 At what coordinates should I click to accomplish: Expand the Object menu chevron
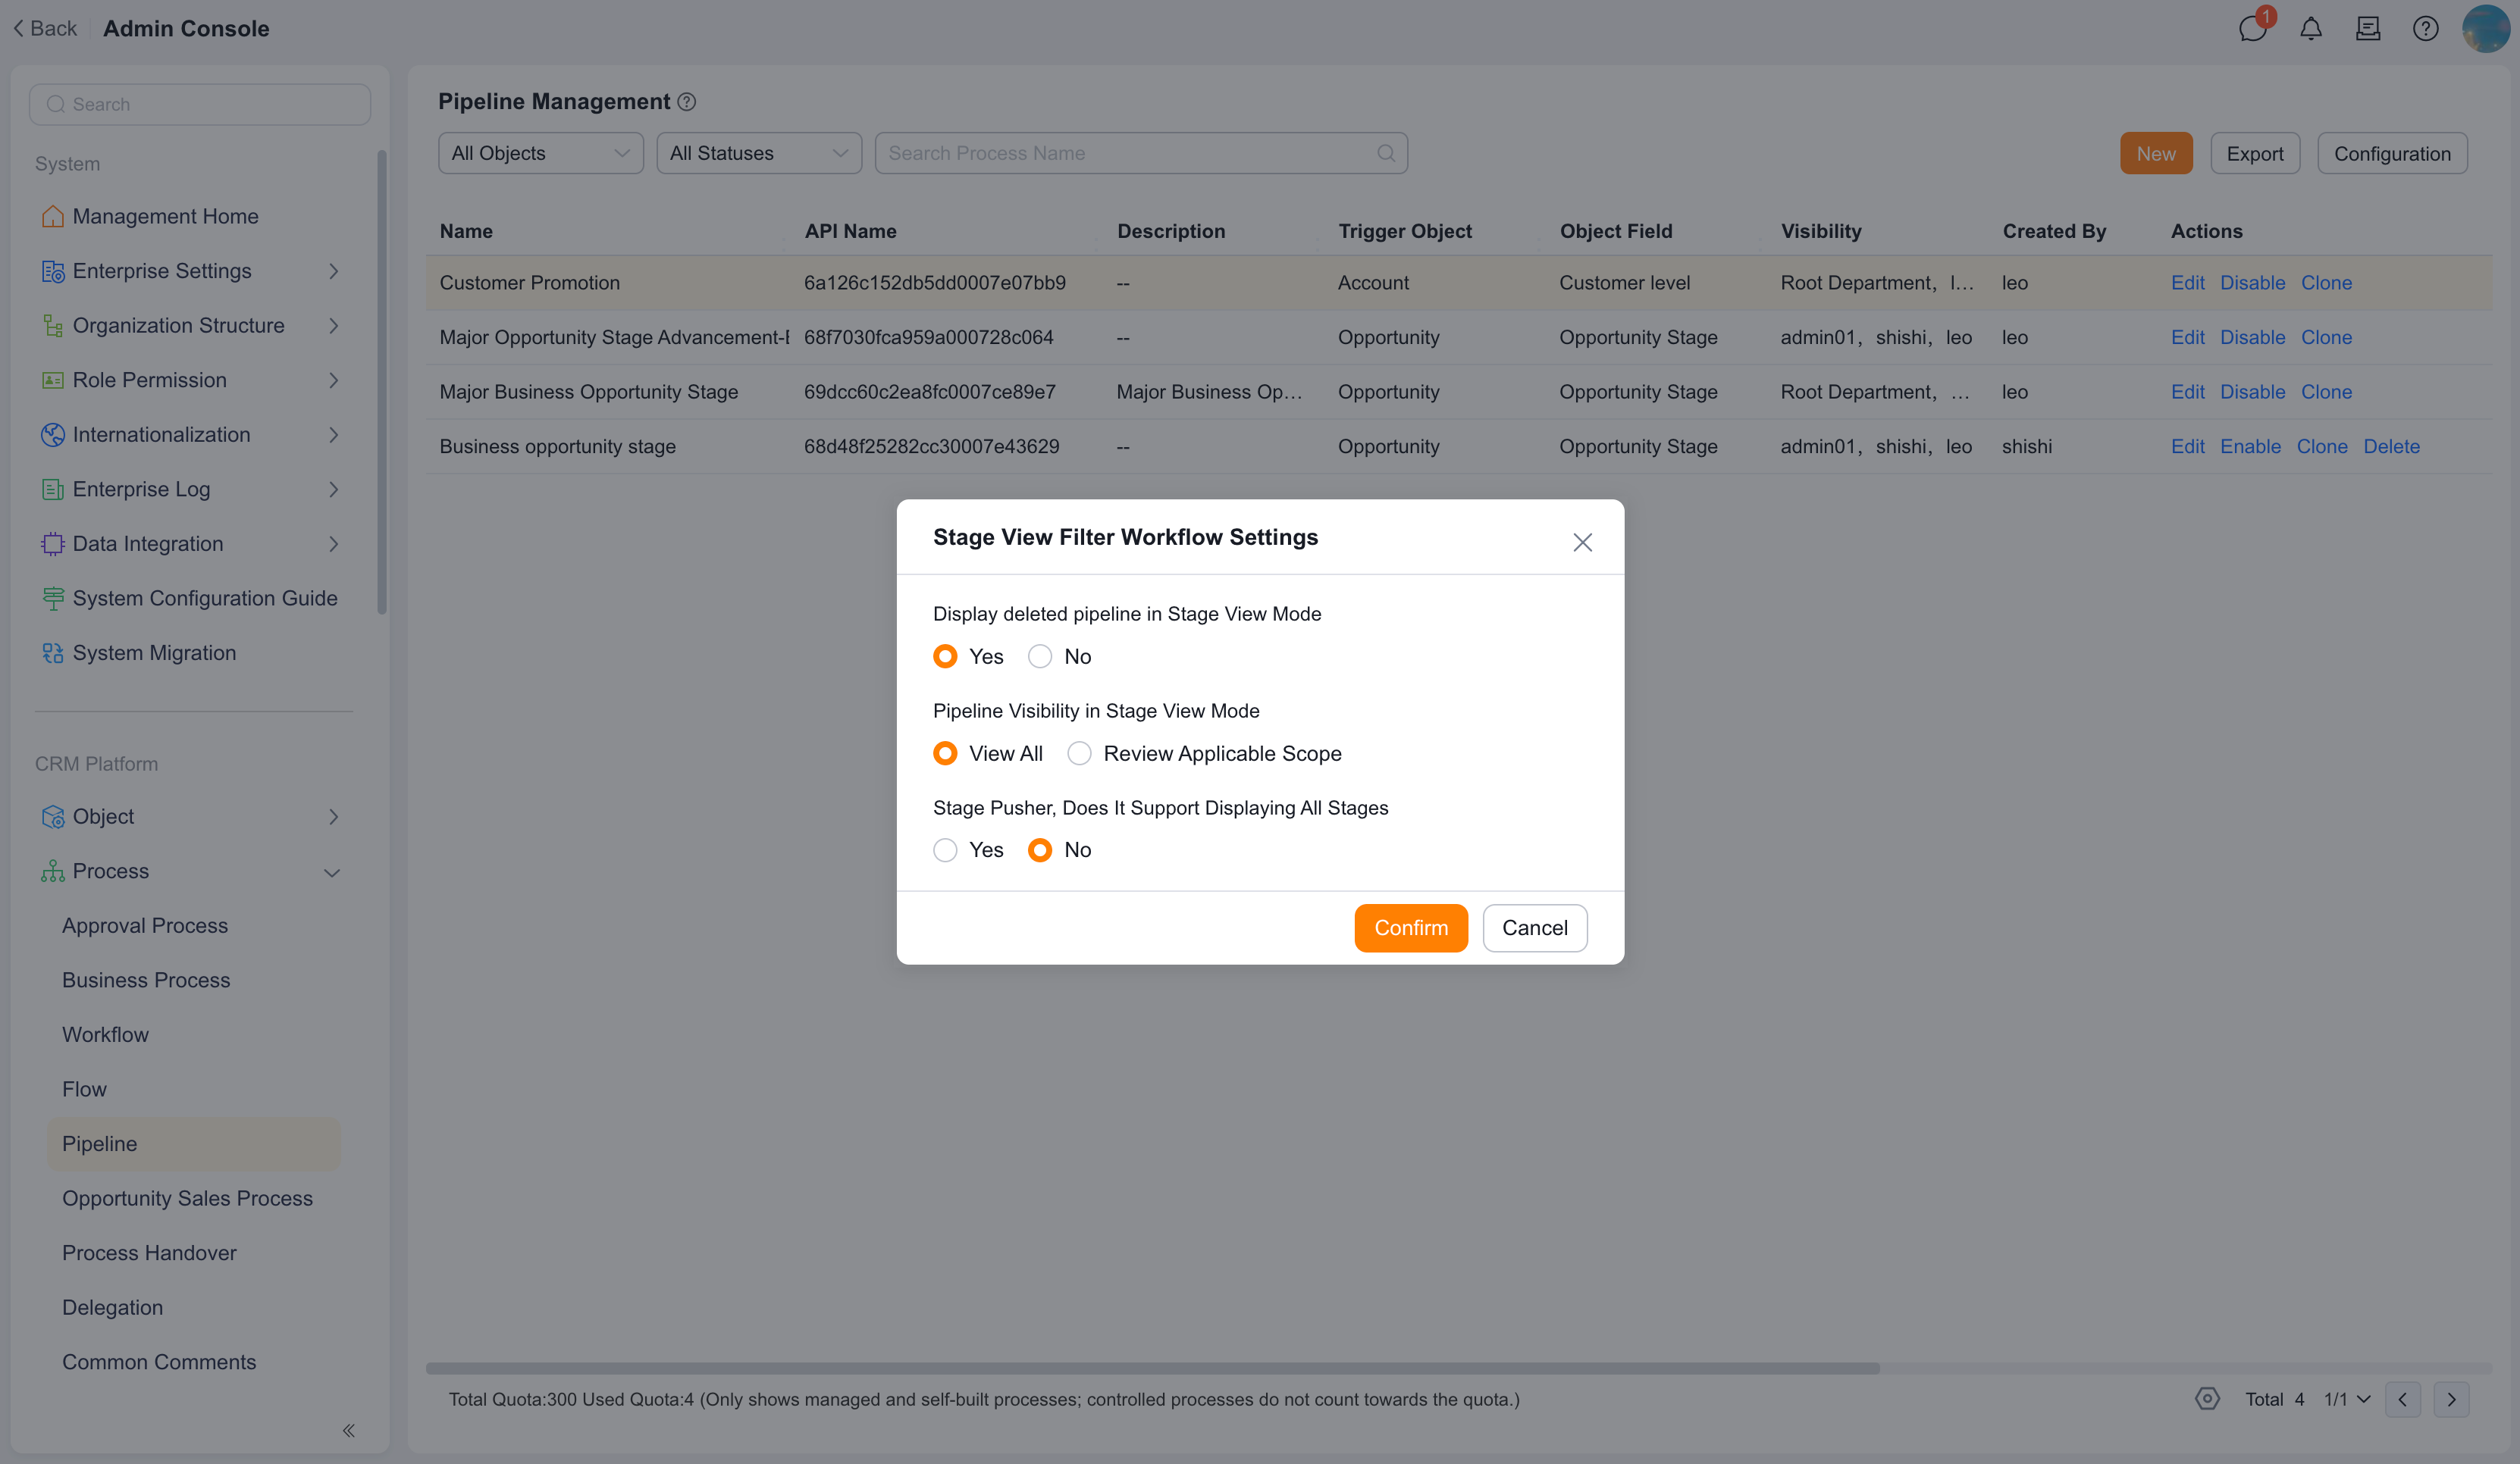coord(333,816)
